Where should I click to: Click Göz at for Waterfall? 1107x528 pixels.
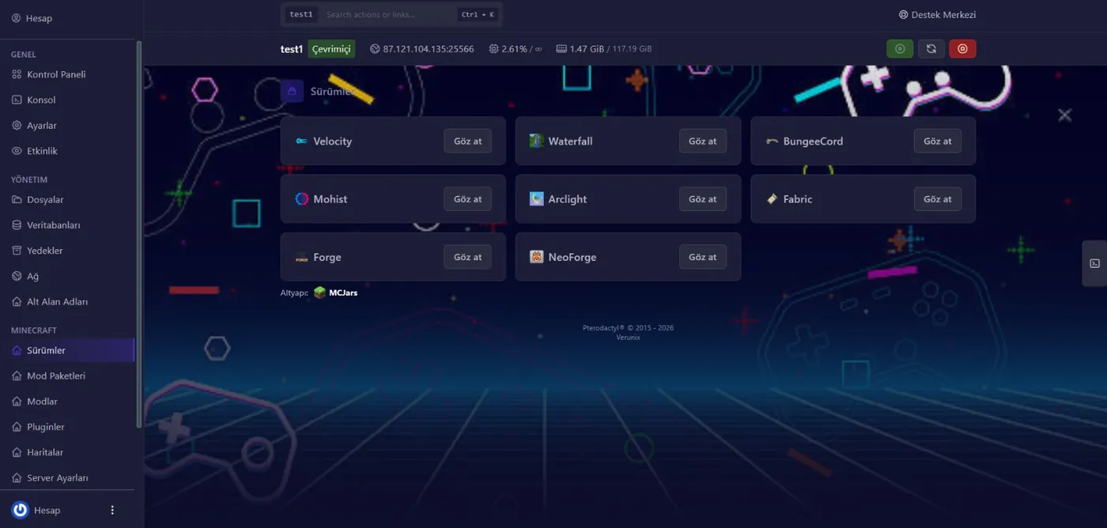pyautogui.click(x=702, y=141)
